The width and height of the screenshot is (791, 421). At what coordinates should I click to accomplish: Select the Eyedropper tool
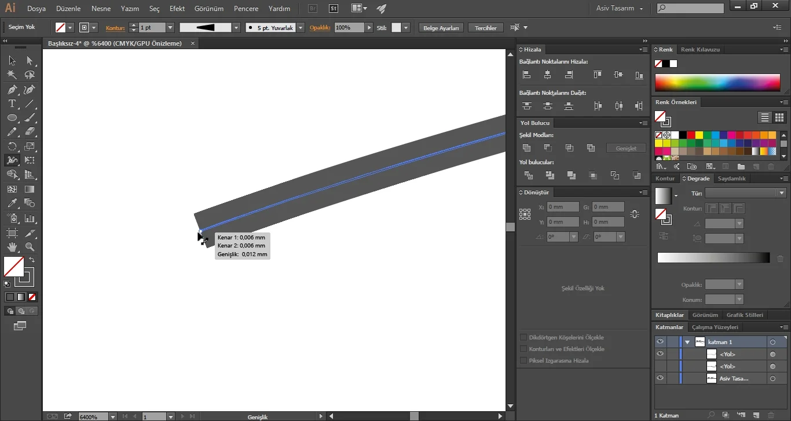coord(12,203)
